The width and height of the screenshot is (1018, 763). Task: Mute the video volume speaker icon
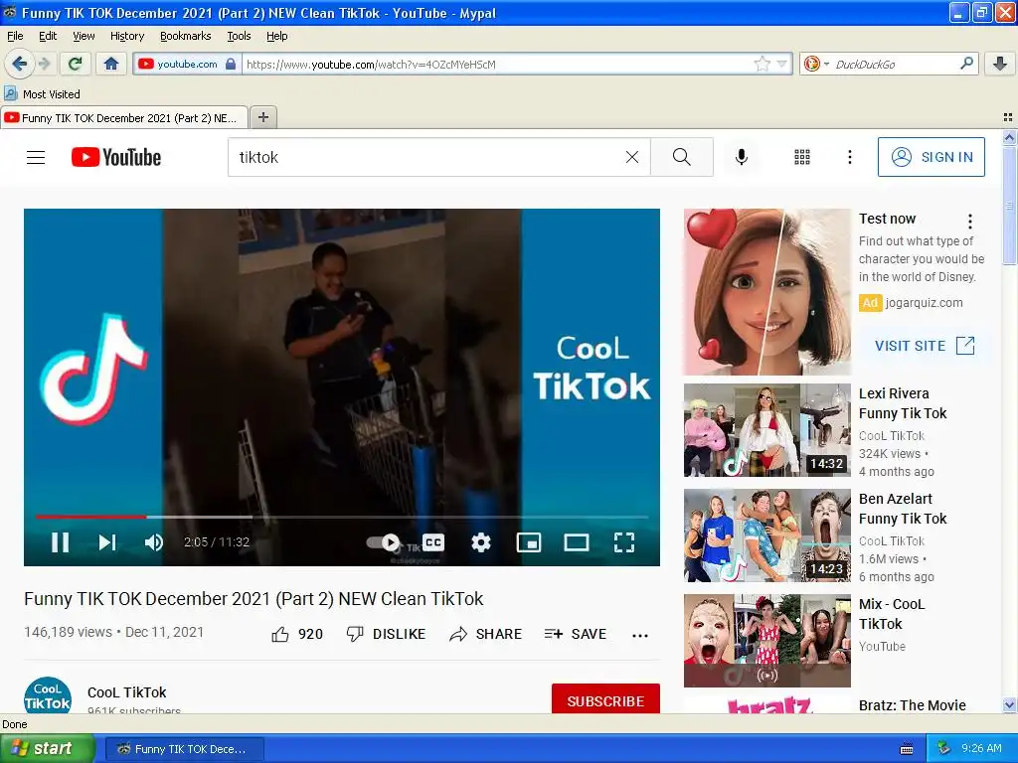click(x=154, y=542)
